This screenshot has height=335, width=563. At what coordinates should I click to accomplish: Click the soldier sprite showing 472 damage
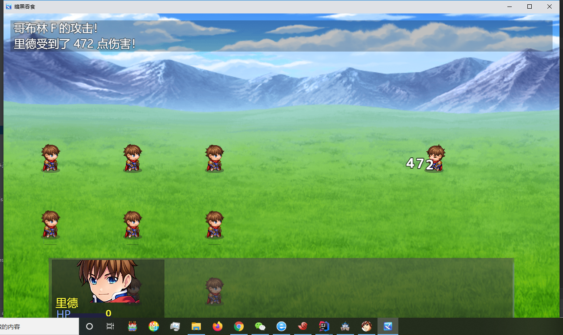(x=435, y=158)
